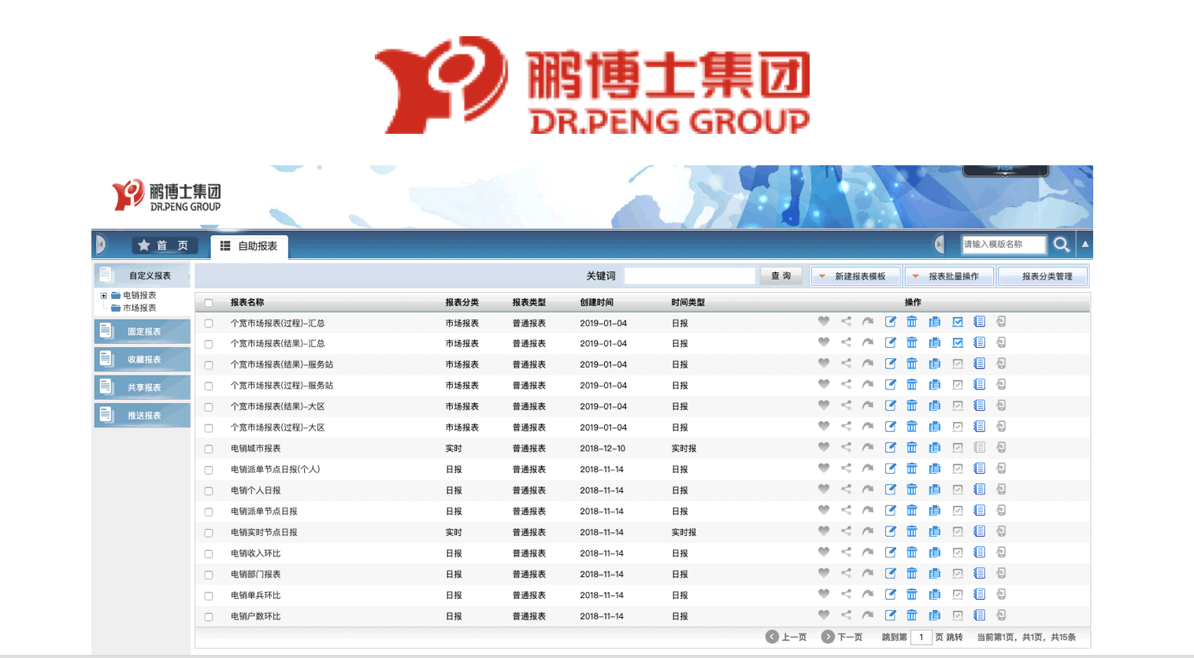Click the mobile push icon for 电销单兵环比
Screen dimensions: 1194x658
coord(1001,595)
